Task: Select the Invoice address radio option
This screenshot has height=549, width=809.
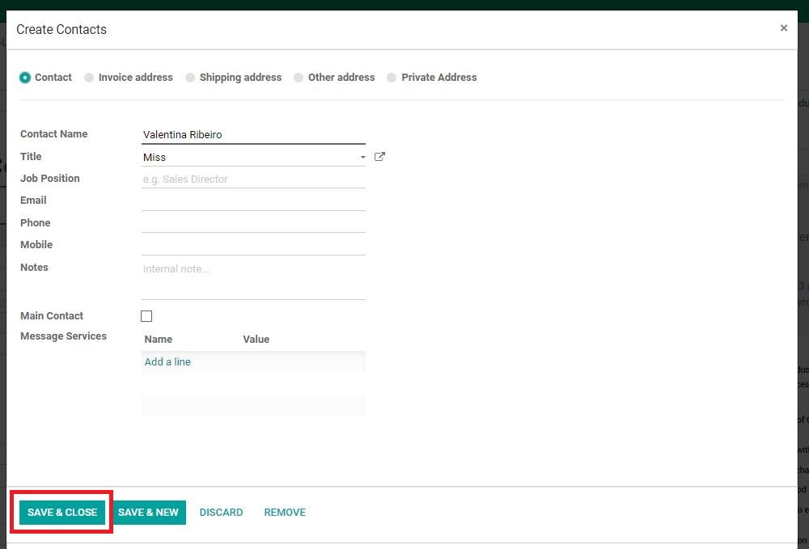Action: click(x=89, y=78)
